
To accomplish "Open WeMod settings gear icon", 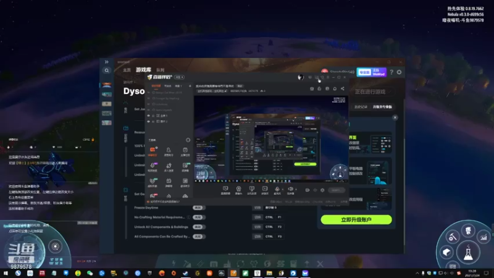I will point(399,72).
